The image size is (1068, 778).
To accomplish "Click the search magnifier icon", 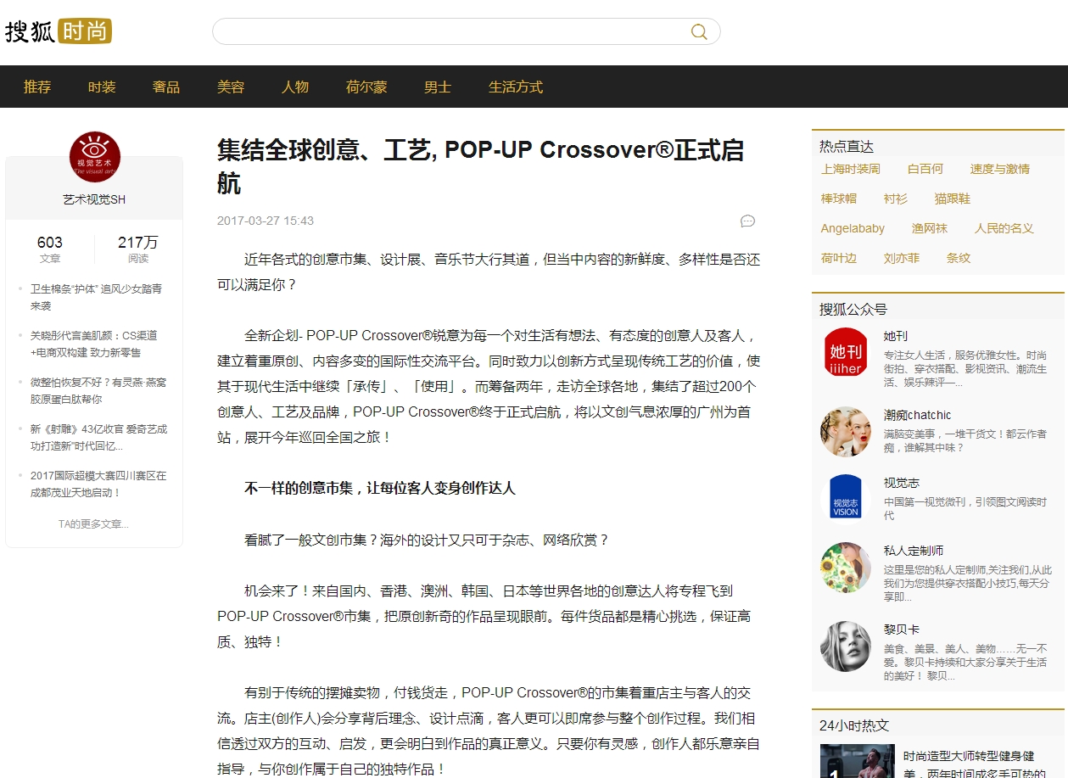I will [x=699, y=32].
